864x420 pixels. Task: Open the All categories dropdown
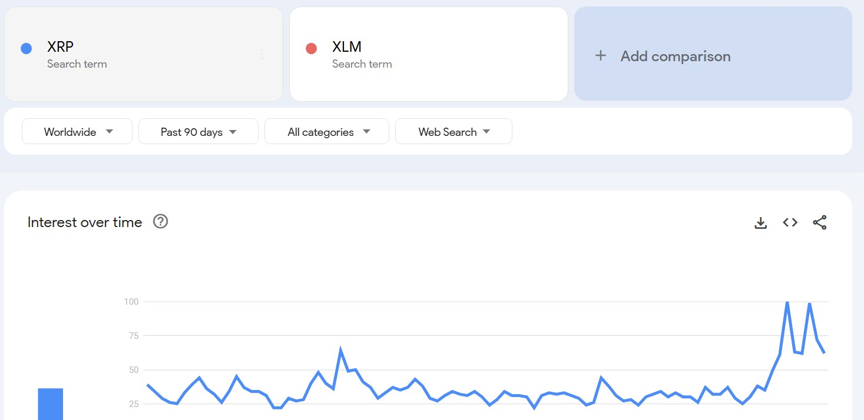click(327, 132)
